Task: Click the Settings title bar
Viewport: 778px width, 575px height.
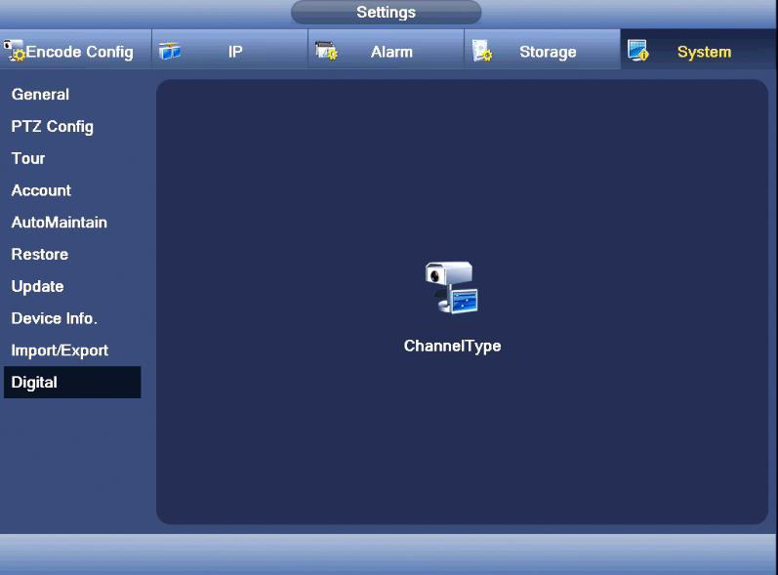Action: pyautogui.click(x=386, y=12)
